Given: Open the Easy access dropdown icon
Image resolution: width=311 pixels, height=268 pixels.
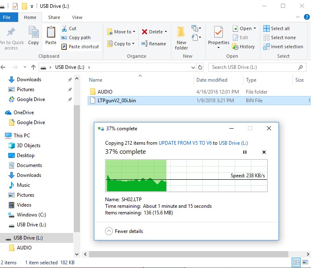Looking at the screenshot, I should pyautogui.click(x=196, y=38).
